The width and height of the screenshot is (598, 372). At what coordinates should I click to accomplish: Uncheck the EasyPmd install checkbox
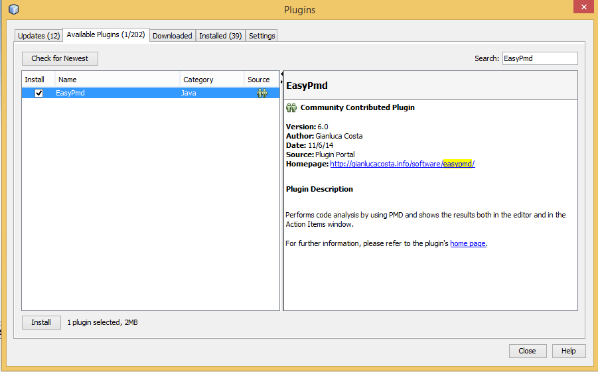39,93
